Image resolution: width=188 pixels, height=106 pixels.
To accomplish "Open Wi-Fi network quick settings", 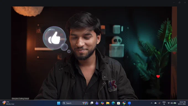I will 169,103.
